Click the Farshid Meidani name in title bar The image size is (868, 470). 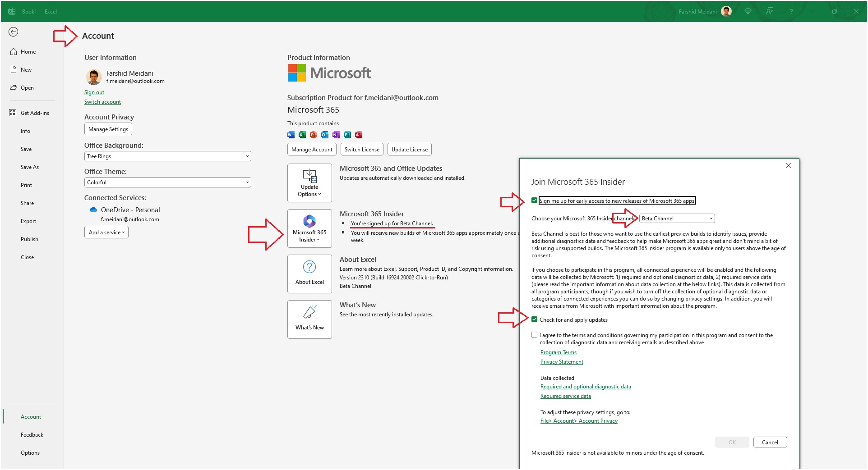[x=697, y=12]
